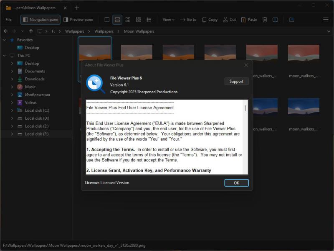Click the File Viewer Plus magnifier logo
The image size is (334, 251).
96,84
